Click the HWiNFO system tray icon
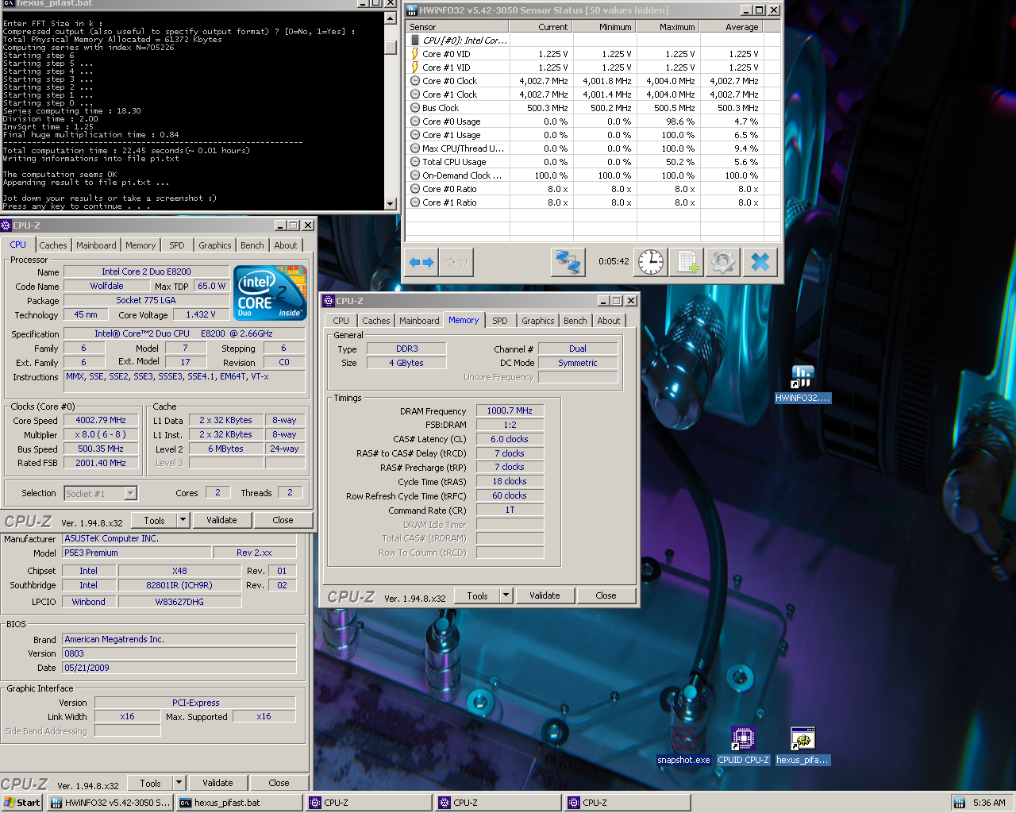The height and width of the screenshot is (813, 1016). 959,803
